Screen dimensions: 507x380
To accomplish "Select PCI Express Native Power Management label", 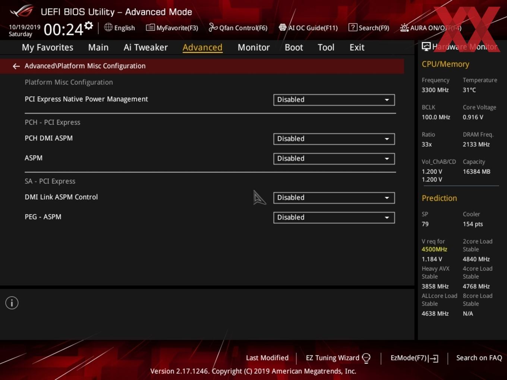I will point(86,99).
